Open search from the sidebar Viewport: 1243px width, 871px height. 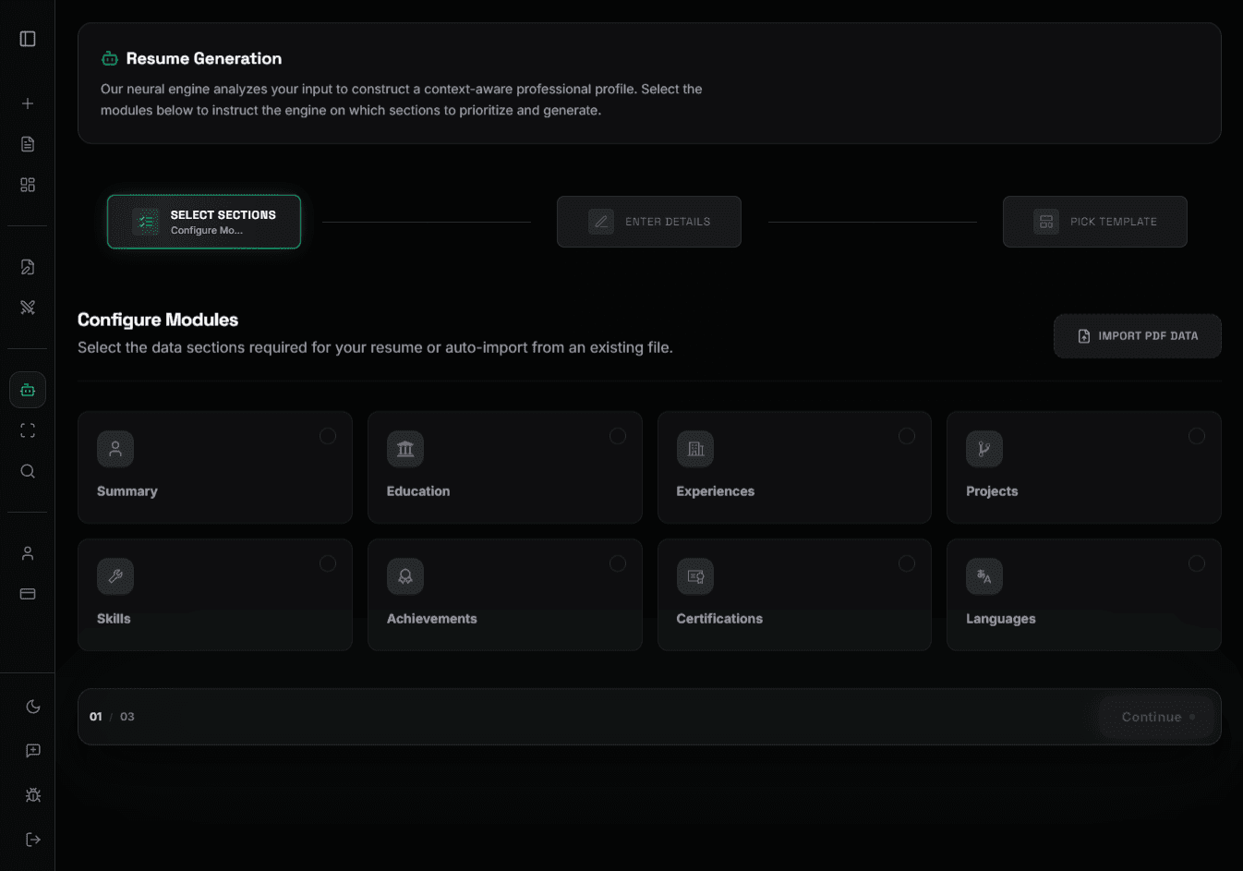tap(27, 471)
